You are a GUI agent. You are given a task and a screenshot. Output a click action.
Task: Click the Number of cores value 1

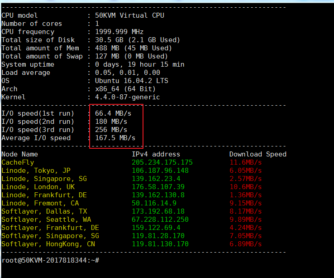(97, 24)
